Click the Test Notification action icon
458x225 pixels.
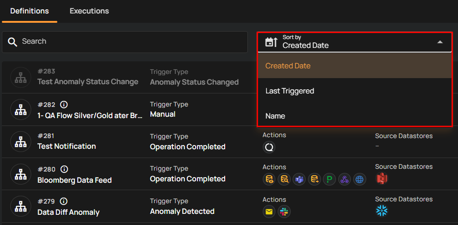point(269,147)
